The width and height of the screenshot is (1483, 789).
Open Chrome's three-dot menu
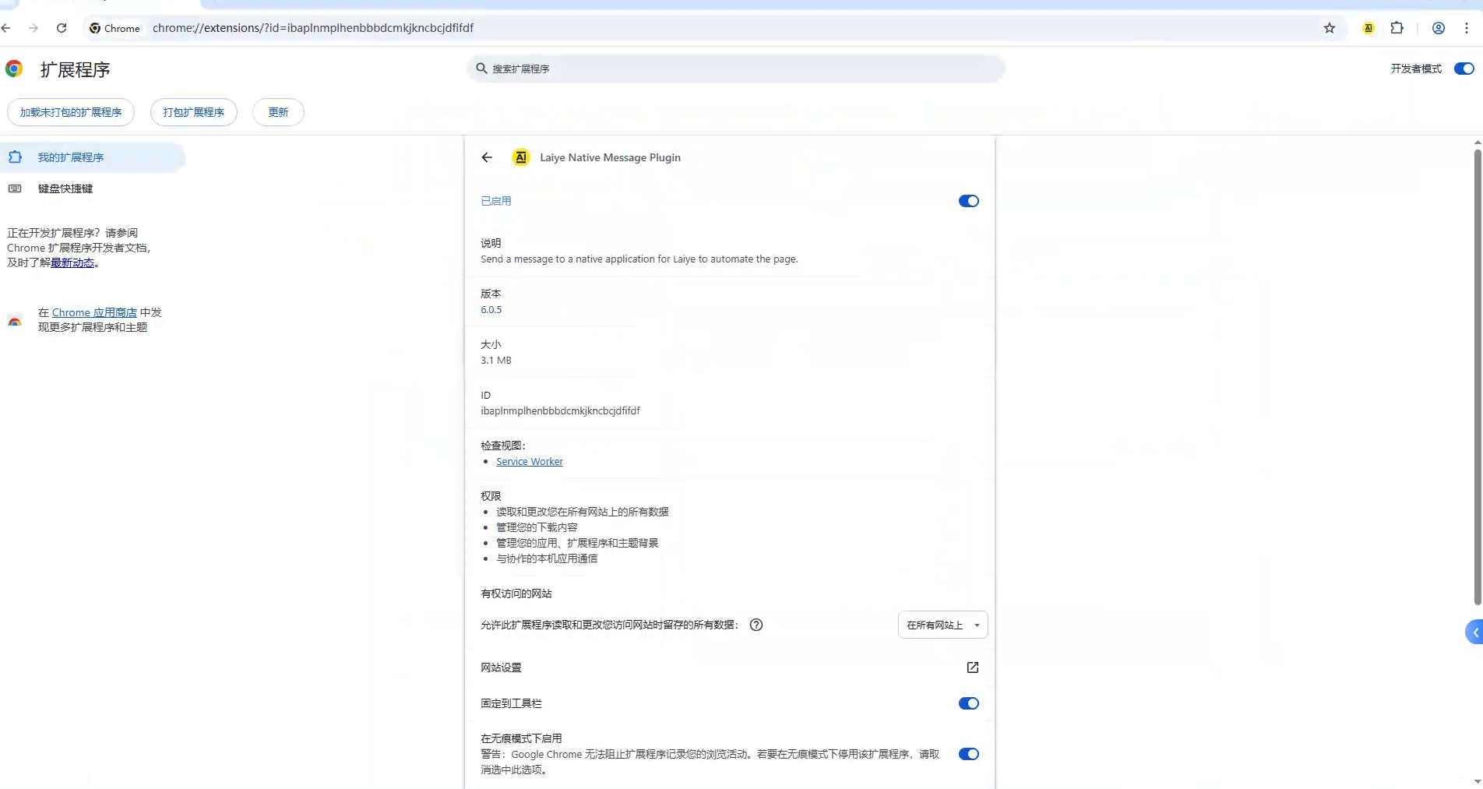click(1467, 28)
